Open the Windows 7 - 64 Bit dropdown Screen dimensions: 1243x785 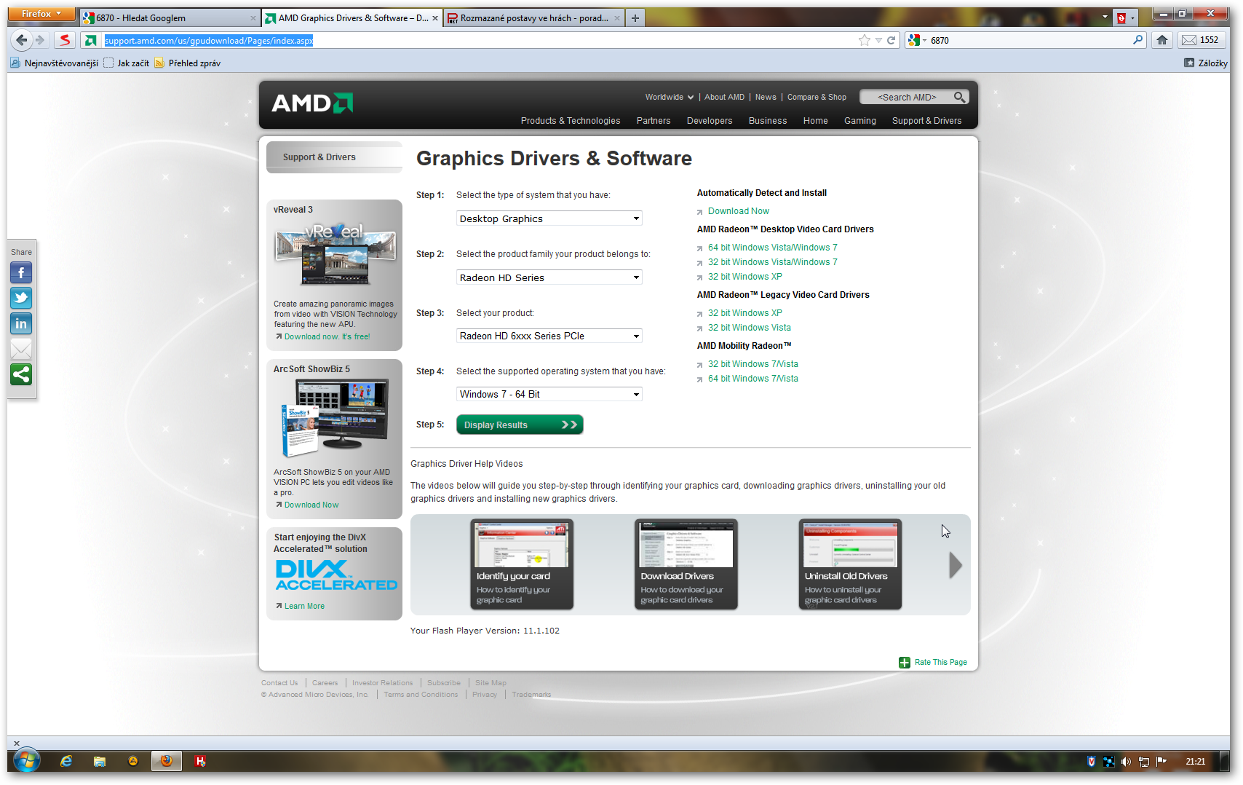[549, 394]
